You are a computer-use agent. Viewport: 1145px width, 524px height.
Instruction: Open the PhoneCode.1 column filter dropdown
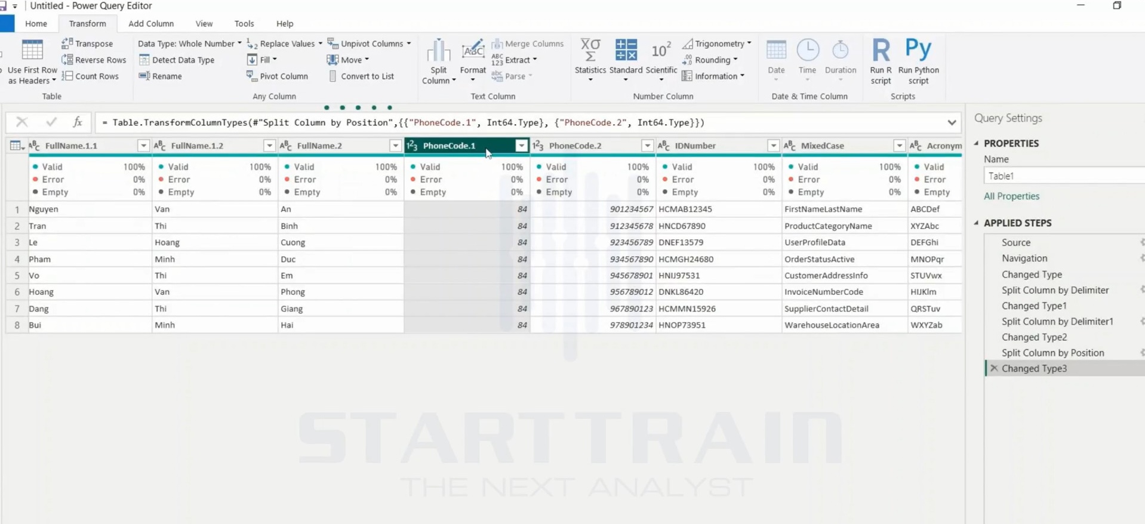point(522,146)
